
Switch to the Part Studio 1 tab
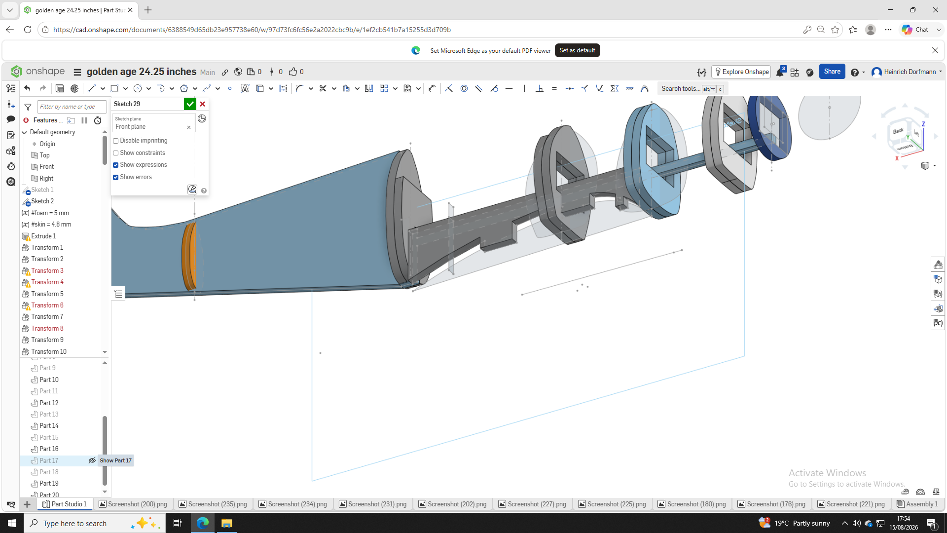point(64,504)
